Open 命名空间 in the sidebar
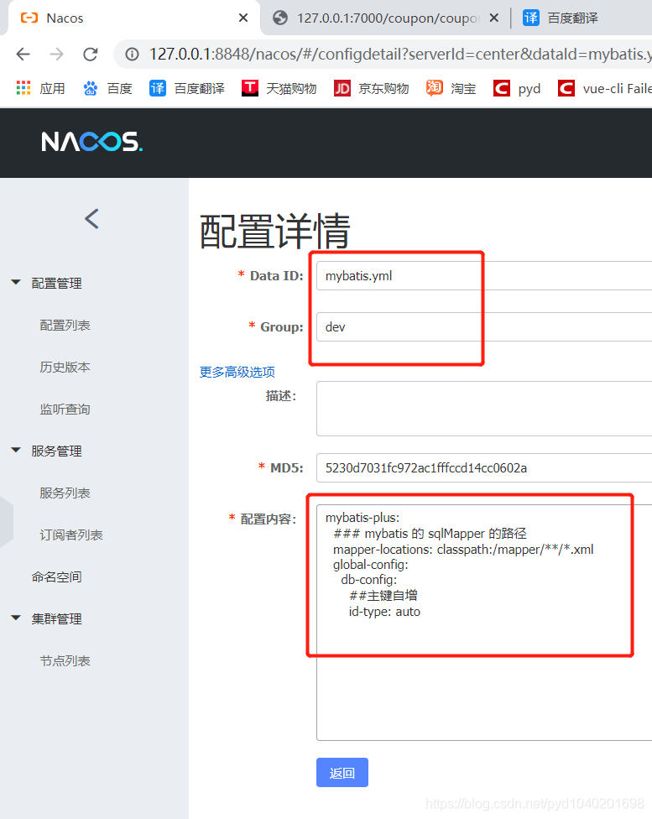The height and width of the screenshot is (819, 652). [56, 576]
